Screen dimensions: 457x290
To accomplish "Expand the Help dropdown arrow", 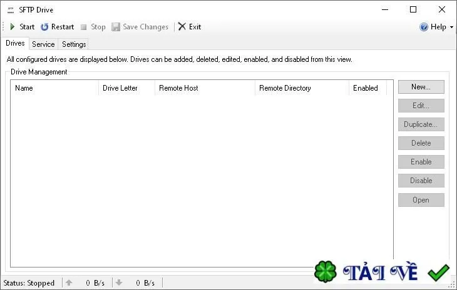I will pyautogui.click(x=451, y=27).
